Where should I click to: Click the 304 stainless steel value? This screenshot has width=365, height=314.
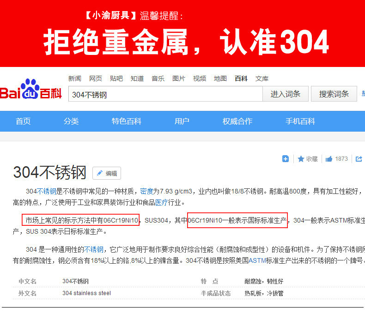pos(86,293)
